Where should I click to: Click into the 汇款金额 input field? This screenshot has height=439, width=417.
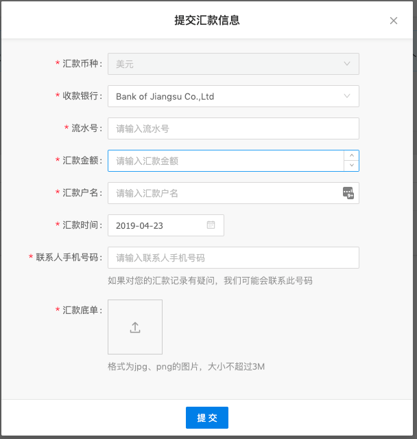pos(226,161)
